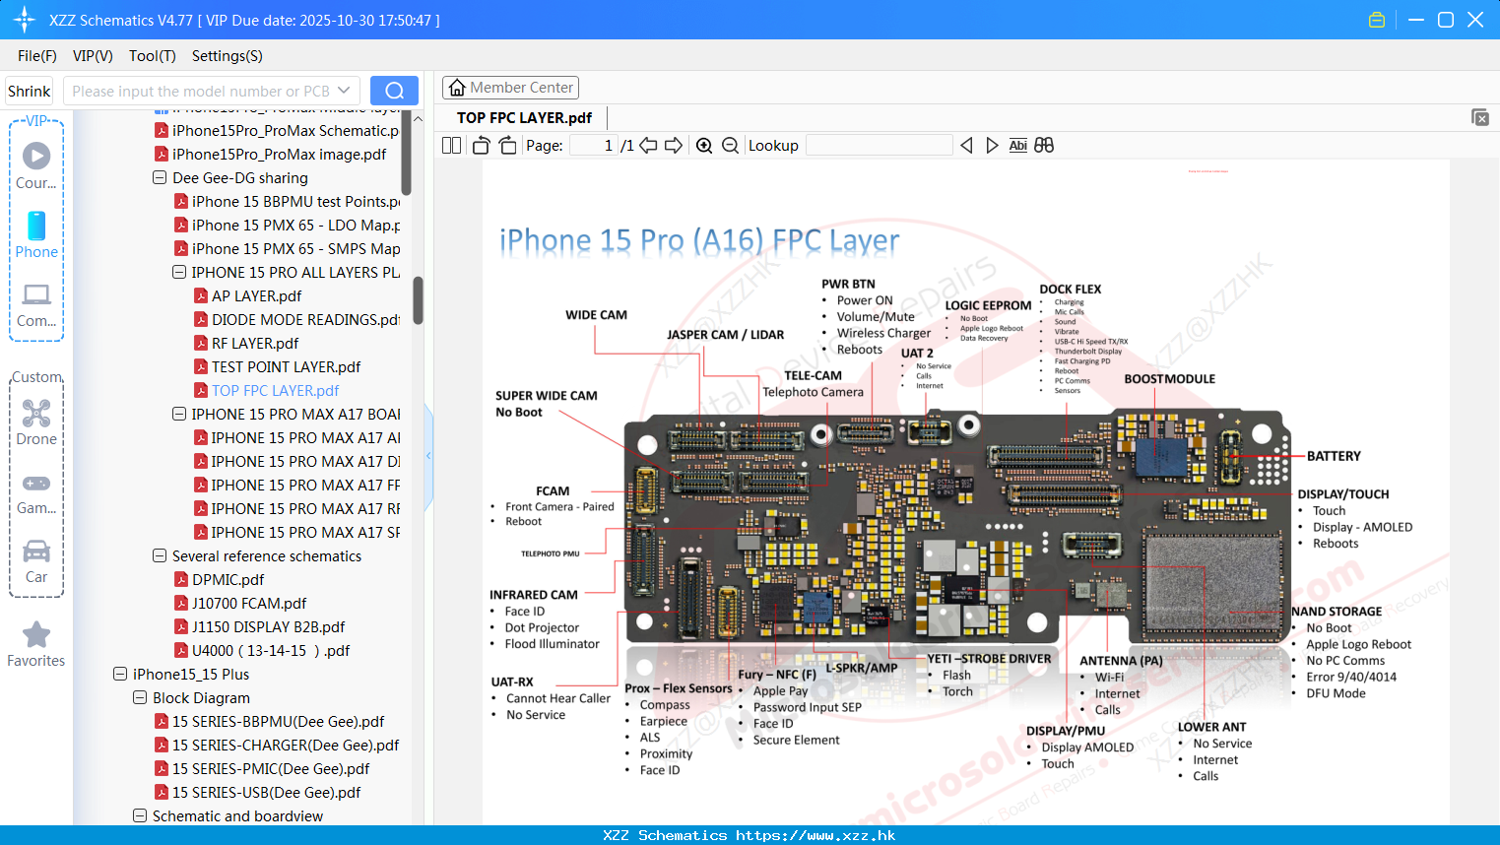
Task: Select the Phone category icon
Action: point(36,226)
